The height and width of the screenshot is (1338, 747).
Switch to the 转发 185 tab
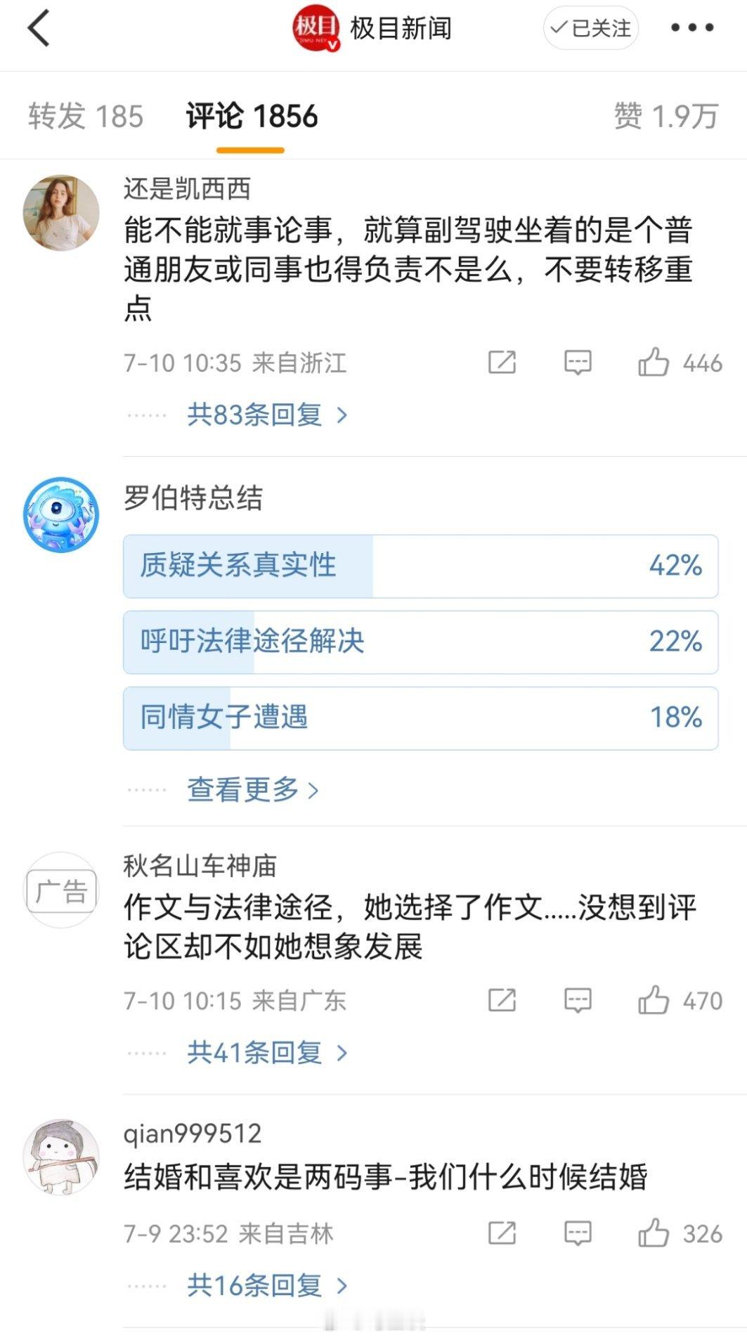click(x=86, y=116)
